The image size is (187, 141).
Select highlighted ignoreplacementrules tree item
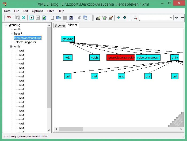[x=28, y=38]
